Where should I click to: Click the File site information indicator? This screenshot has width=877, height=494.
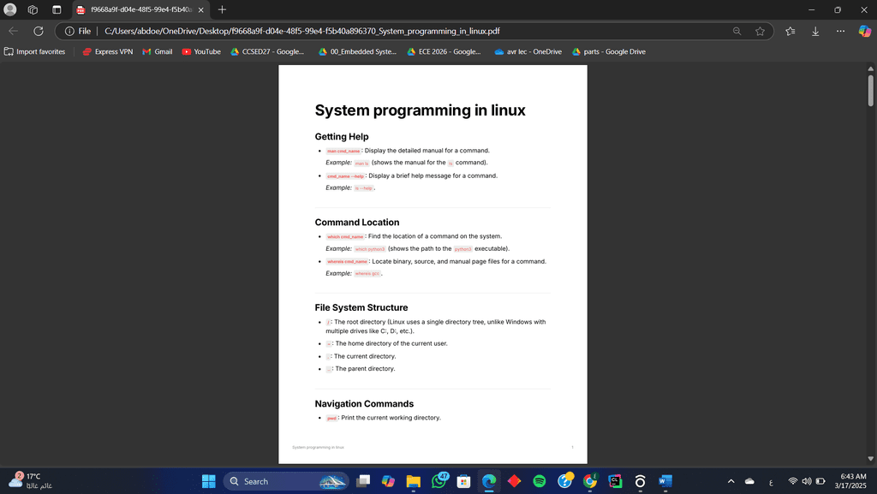pos(78,32)
